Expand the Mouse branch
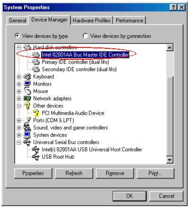188x207 pixels. (x=19, y=91)
